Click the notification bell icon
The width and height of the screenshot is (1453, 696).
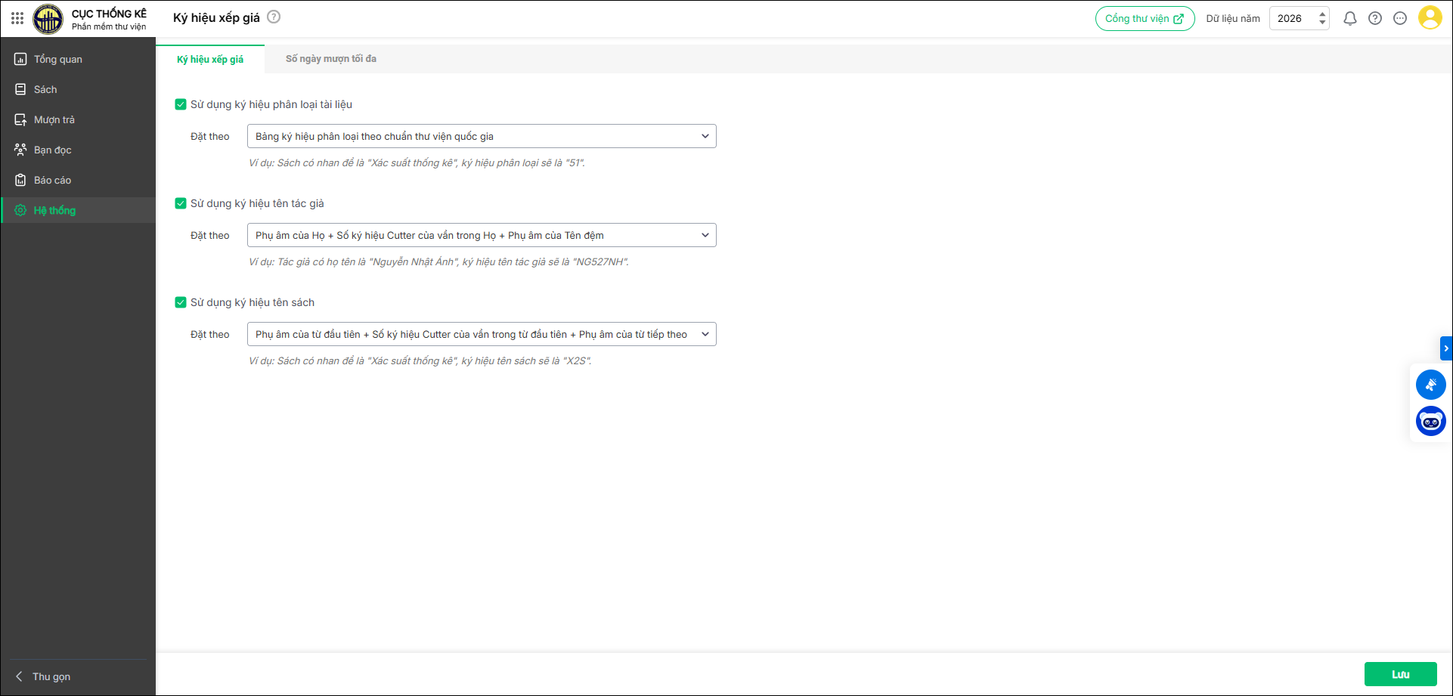(x=1349, y=18)
